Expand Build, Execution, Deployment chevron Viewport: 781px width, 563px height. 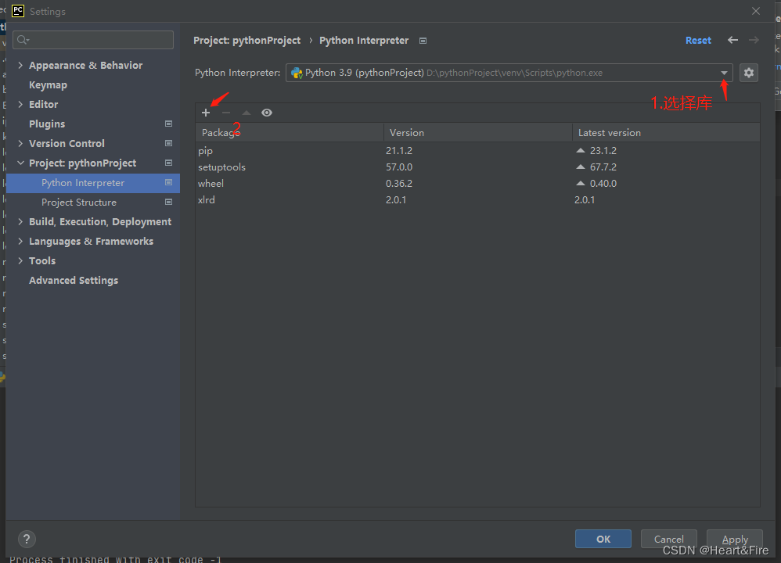pos(20,221)
